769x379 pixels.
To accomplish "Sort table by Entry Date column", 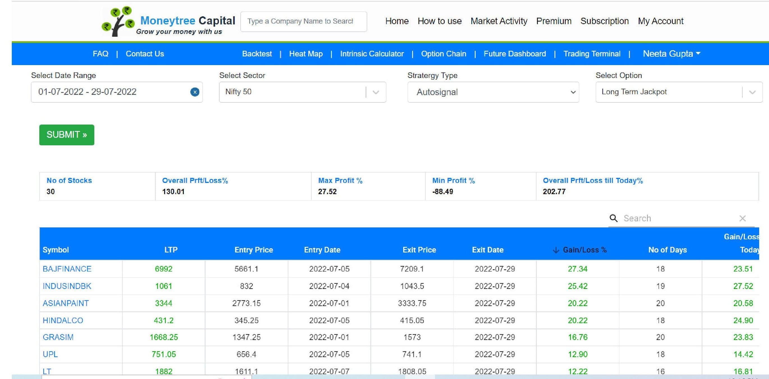I will tap(322, 250).
